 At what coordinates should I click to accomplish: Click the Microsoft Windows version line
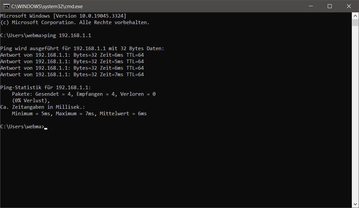(63, 16)
